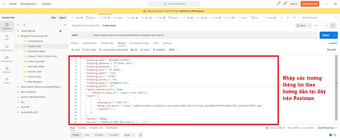This screenshot has height=140, width=340.
Task: Click the filter icon in collections search
Action: coord(24,25)
